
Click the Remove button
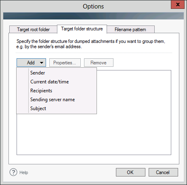pyautogui.click(x=99, y=63)
